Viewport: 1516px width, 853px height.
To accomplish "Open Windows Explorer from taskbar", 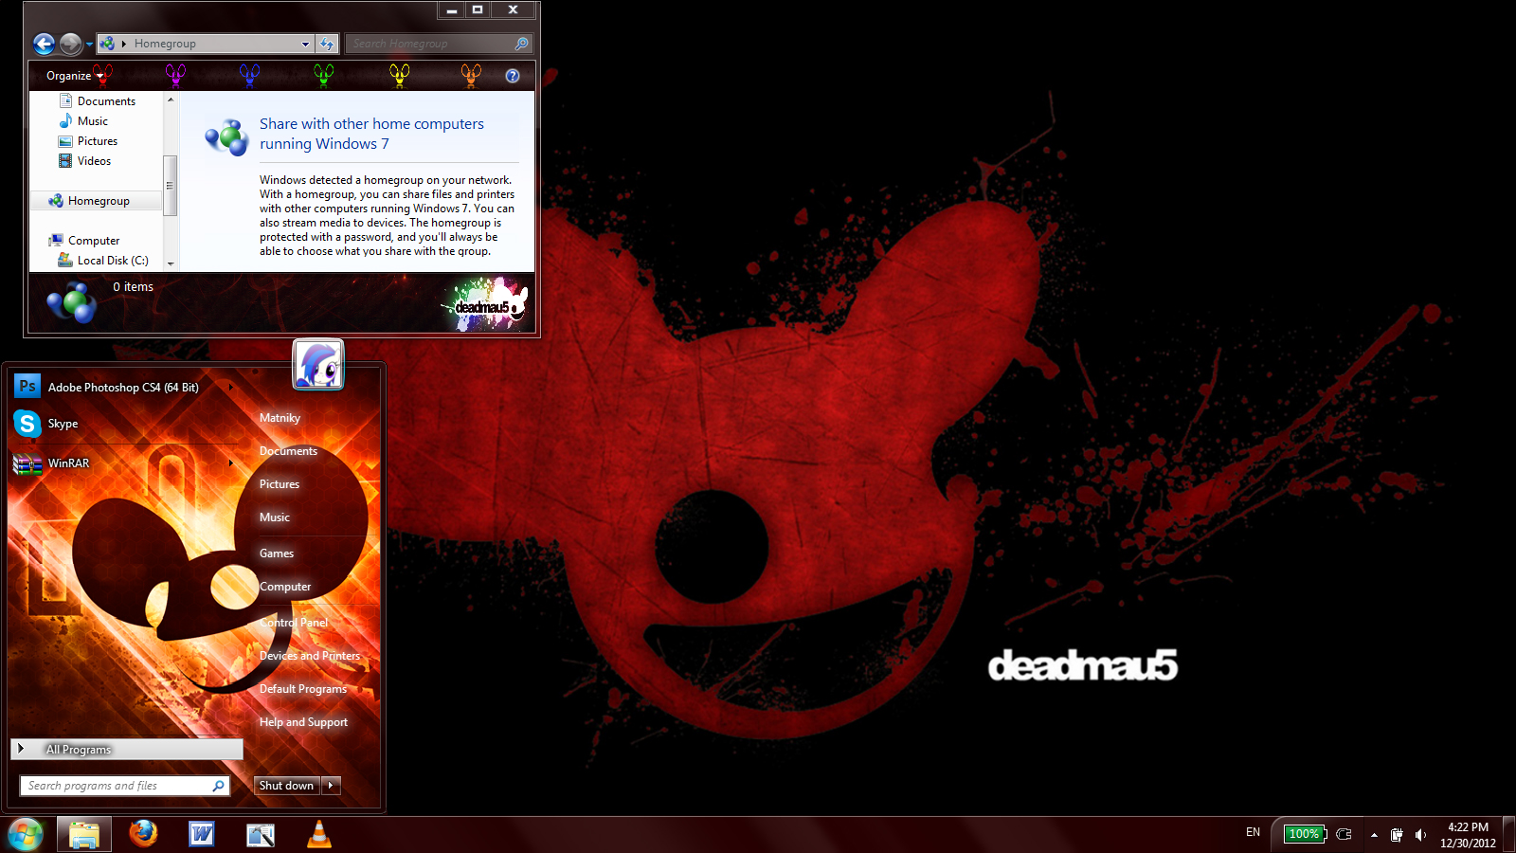I will 84,835.
